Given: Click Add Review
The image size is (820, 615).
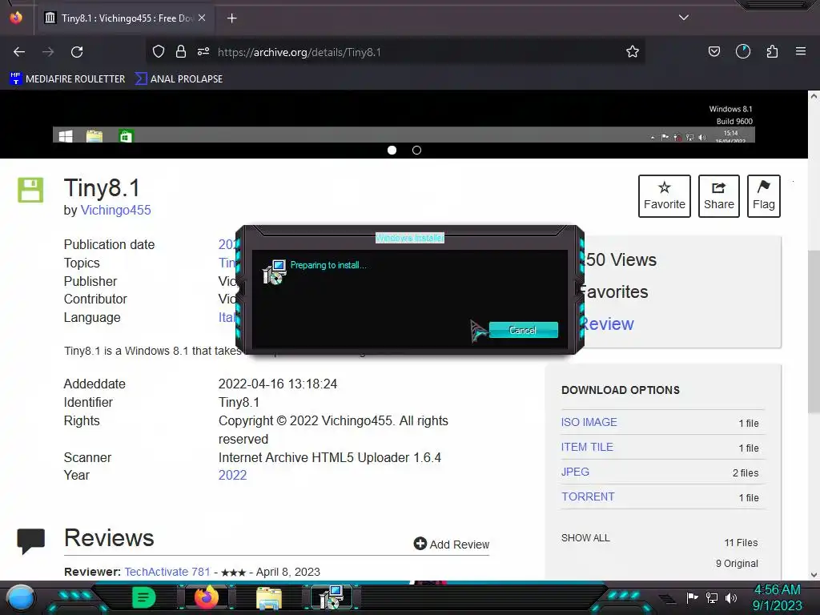Looking at the screenshot, I should [452, 545].
